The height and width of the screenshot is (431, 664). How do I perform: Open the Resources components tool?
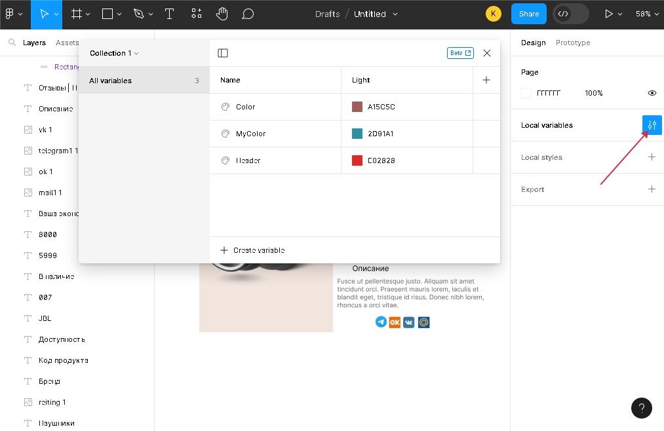coord(197,14)
